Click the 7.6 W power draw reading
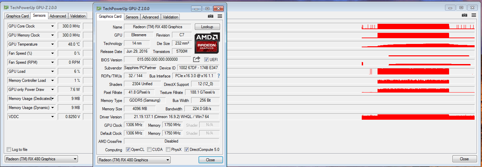The image size is (482, 167). (x=70, y=90)
